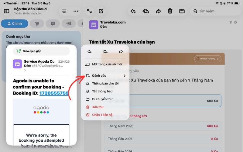Choose Tắt thông báo

105,91
